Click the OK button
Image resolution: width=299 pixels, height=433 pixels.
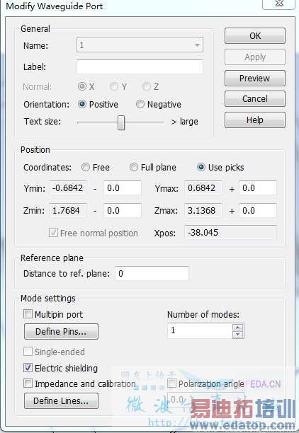pos(255,36)
